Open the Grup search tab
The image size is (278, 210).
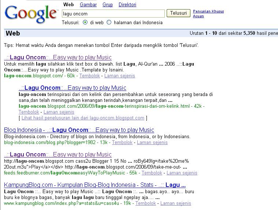pos(108,5)
